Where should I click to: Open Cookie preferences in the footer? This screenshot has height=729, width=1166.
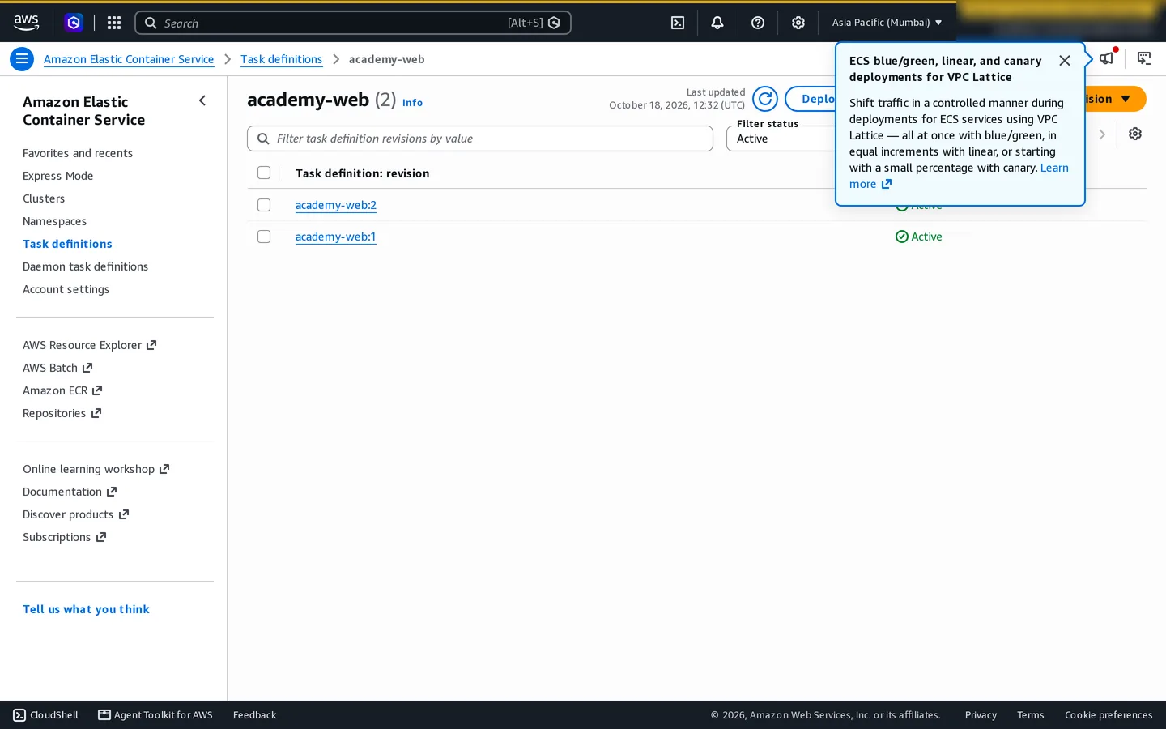tap(1109, 715)
